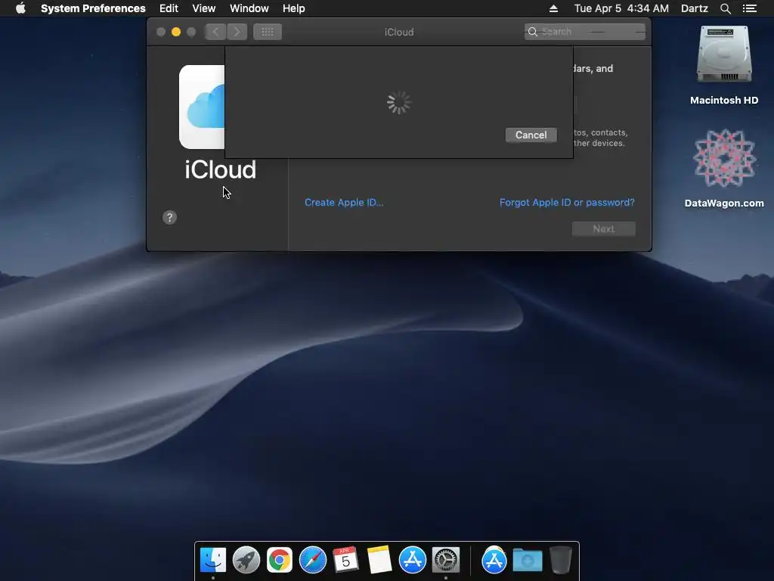Click the date and time in menu bar
774x581 pixels.
click(621, 8)
